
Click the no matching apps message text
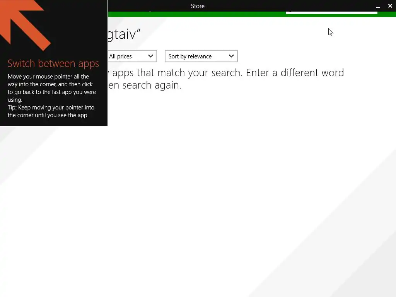click(x=226, y=79)
